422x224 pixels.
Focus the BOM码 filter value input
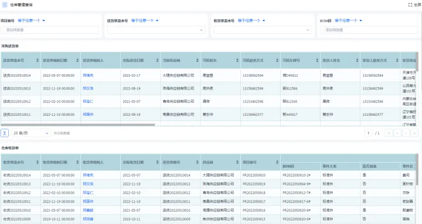click(369, 30)
